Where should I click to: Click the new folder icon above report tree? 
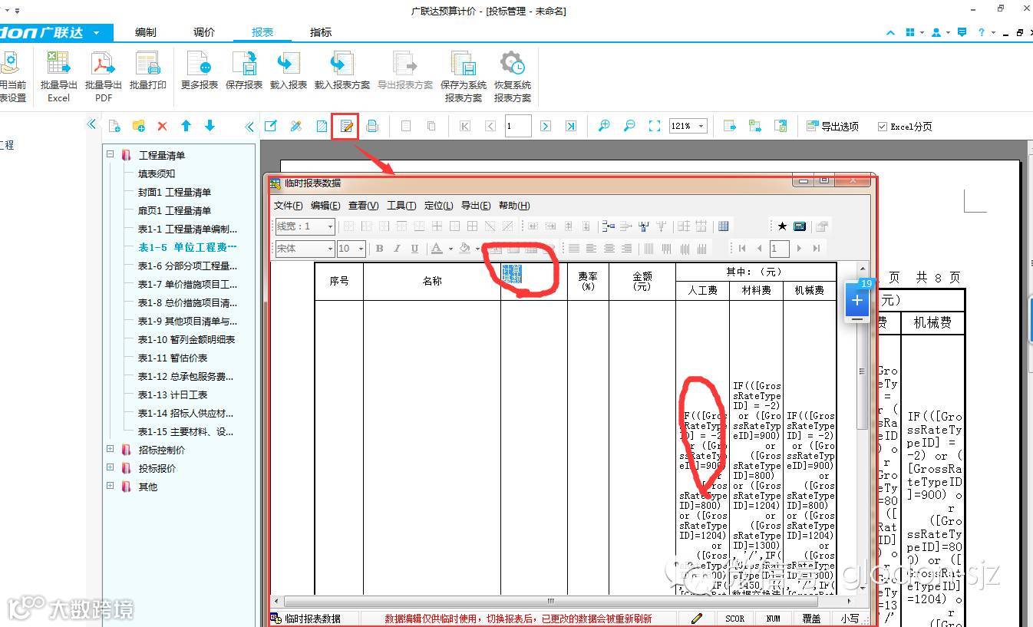tap(138, 126)
